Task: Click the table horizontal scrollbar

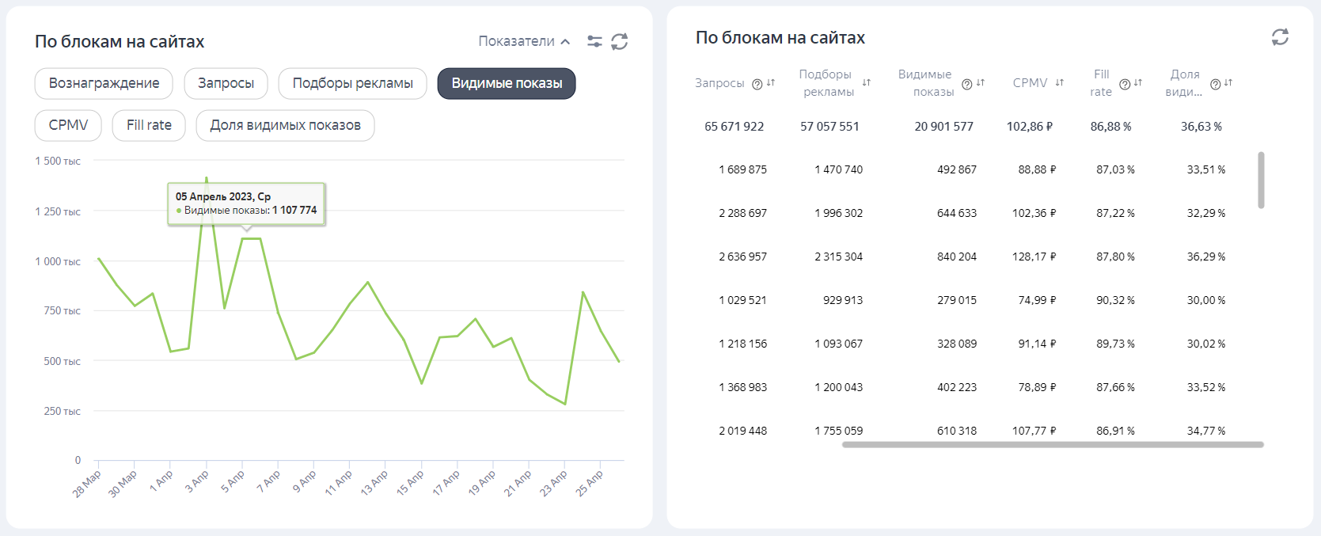Action: 1052,445
